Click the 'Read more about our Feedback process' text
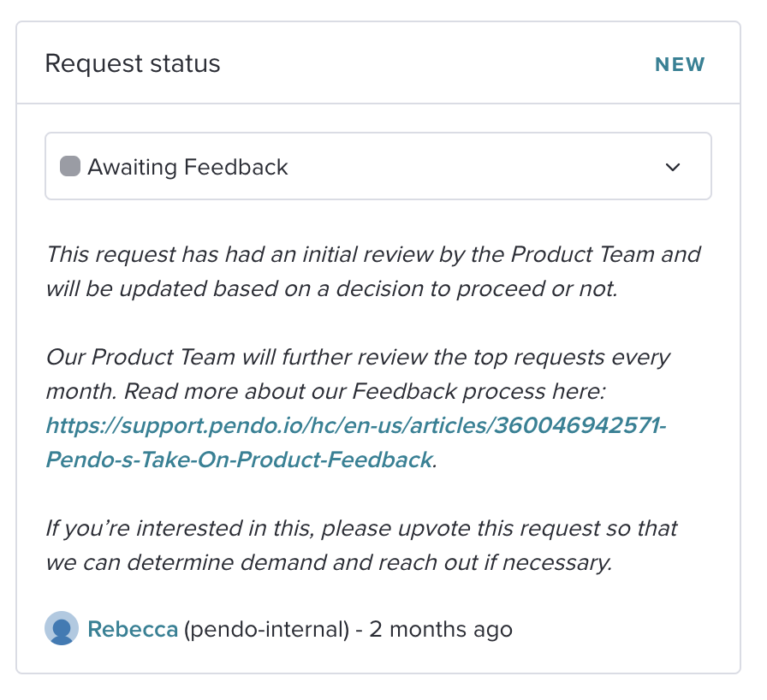Image resolution: width=767 pixels, height=700 pixels. point(365,391)
